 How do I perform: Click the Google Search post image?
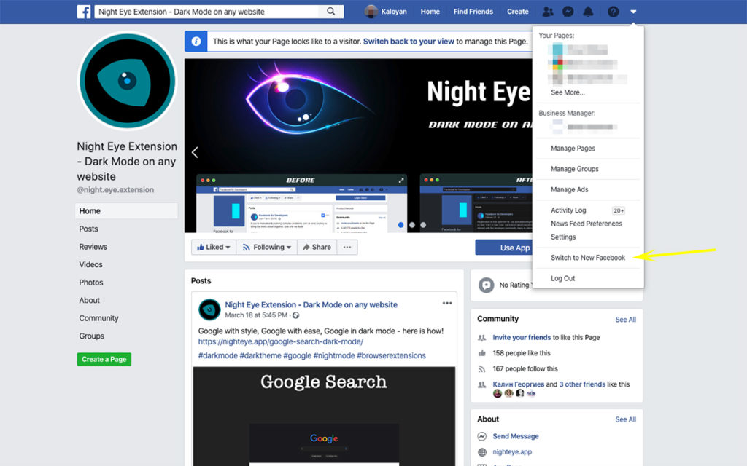(x=324, y=416)
